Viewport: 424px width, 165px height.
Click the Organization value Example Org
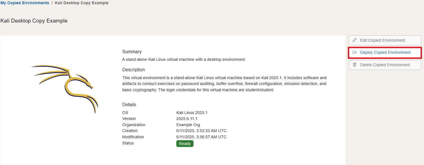tap(188, 125)
